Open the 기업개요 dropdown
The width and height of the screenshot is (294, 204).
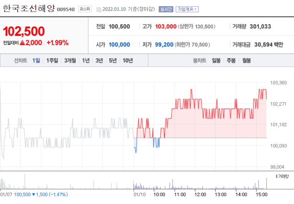coord(187,9)
